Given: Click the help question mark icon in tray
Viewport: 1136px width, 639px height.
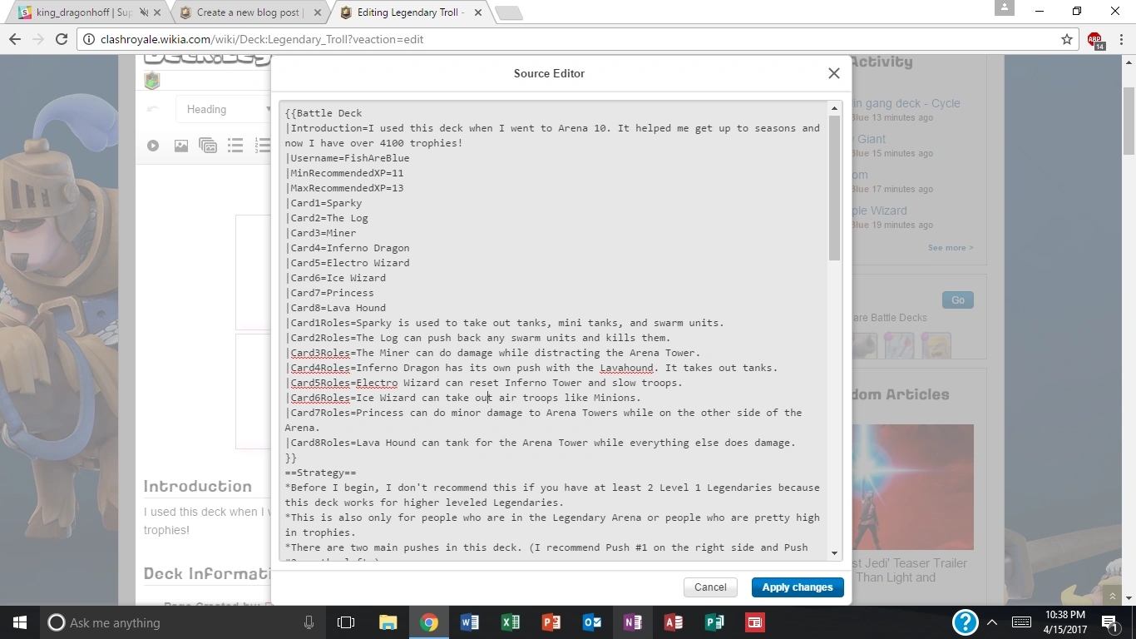Looking at the screenshot, I should [x=965, y=622].
